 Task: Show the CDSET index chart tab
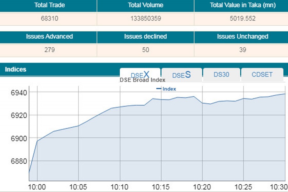coord(262,75)
